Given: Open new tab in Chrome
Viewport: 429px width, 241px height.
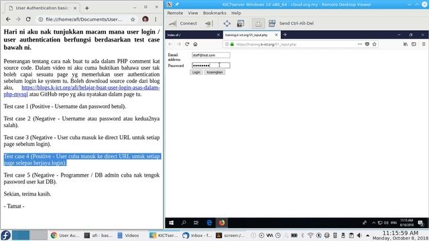Looking at the screenshot, I should point(86,8).
